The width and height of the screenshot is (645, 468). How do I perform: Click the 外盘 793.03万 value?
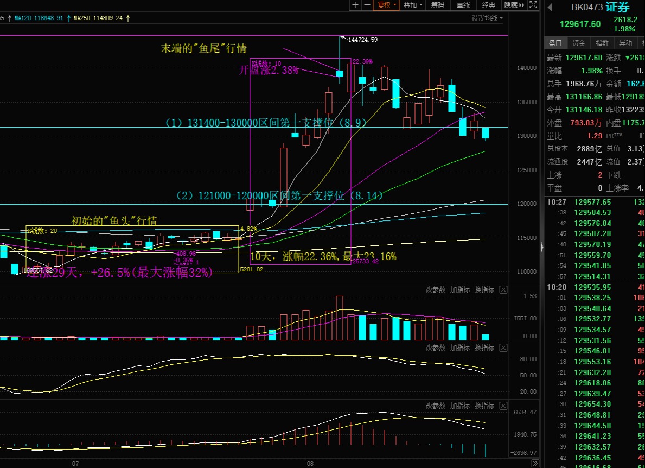click(x=586, y=123)
